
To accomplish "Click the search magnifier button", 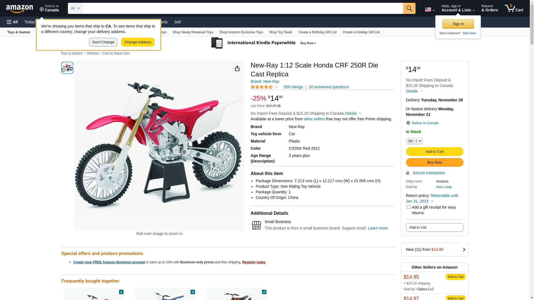I will tap(409, 8).
